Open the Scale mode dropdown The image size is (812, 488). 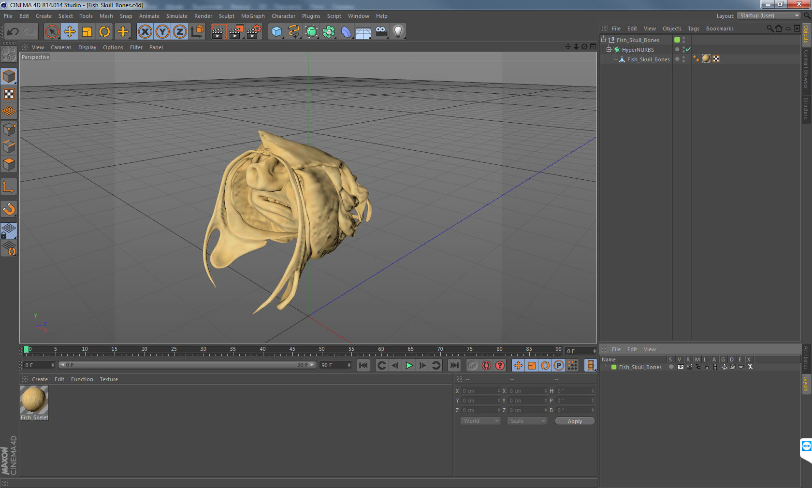pyautogui.click(x=527, y=421)
